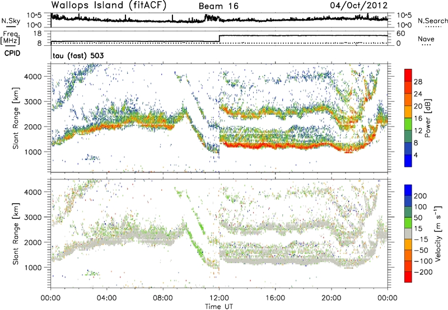448x310 pixels.
Task: Click the Slant Range label of the power panel
Action: click(16, 118)
